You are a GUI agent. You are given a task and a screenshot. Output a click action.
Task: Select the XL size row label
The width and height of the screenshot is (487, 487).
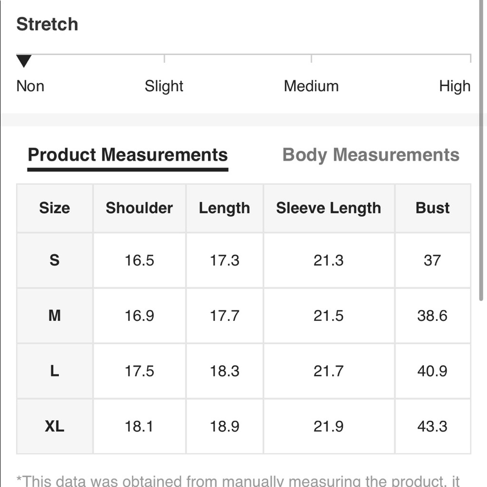(x=55, y=426)
